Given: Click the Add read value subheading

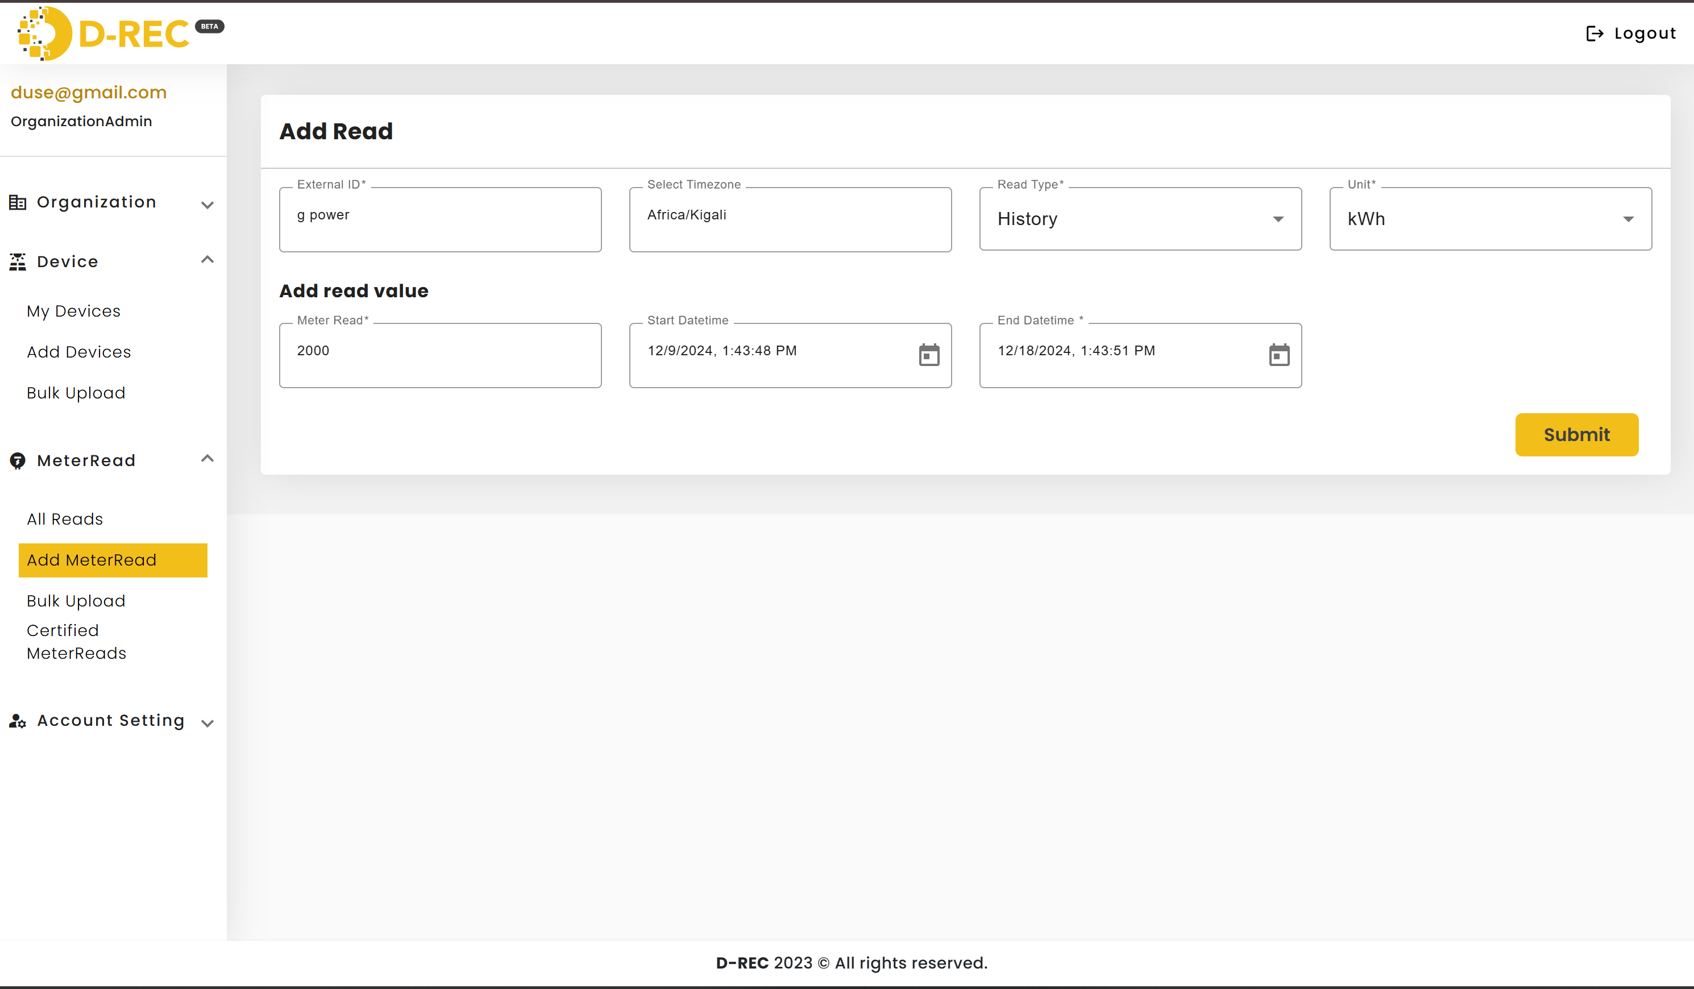Looking at the screenshot, I should click(x=354, y=291).
